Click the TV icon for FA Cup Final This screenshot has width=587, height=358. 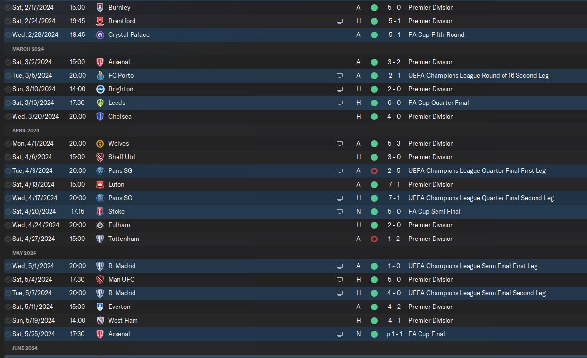(340, 334)
